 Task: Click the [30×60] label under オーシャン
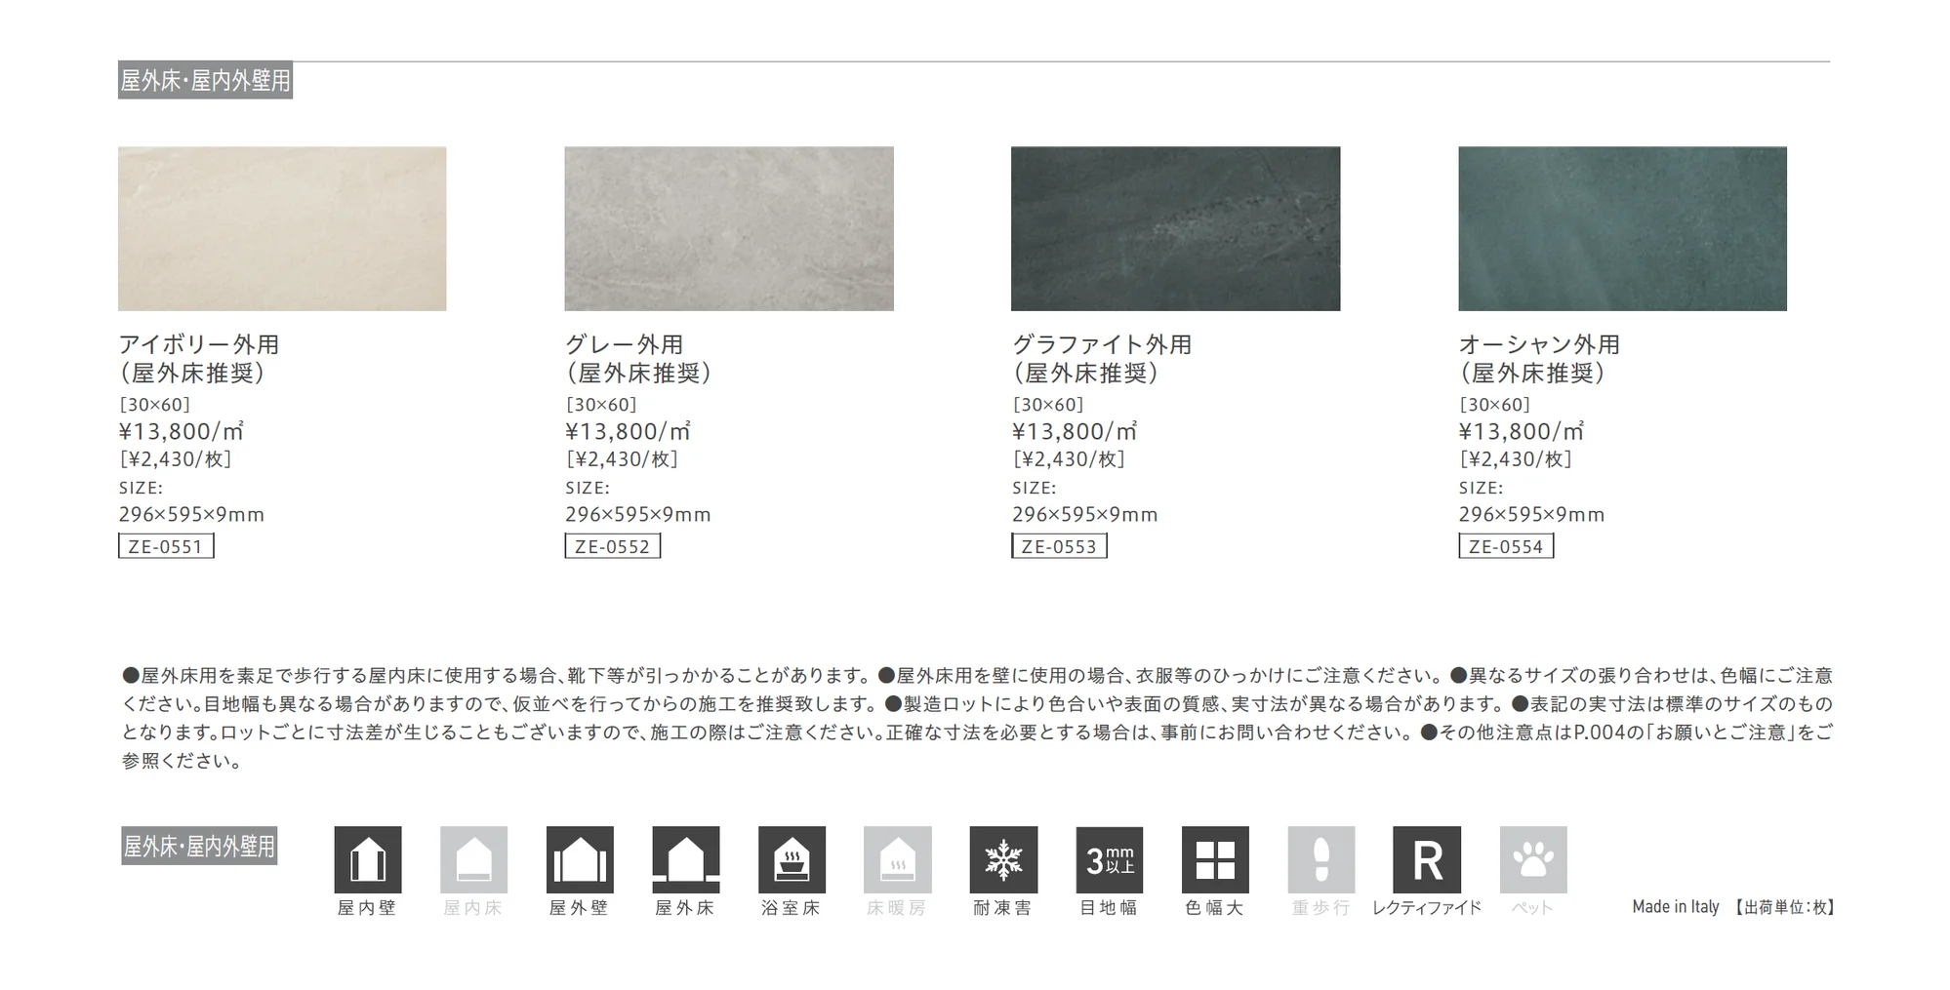pyautogui.click(x=1494, y=404)
